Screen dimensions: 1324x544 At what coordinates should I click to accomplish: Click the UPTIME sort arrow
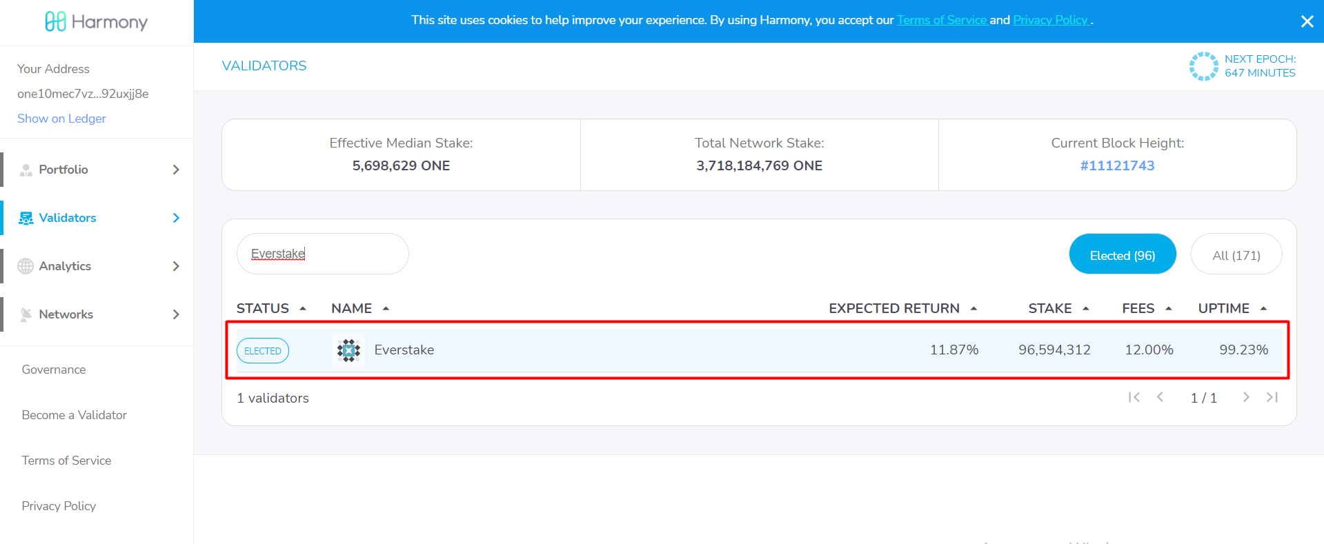1263,309
